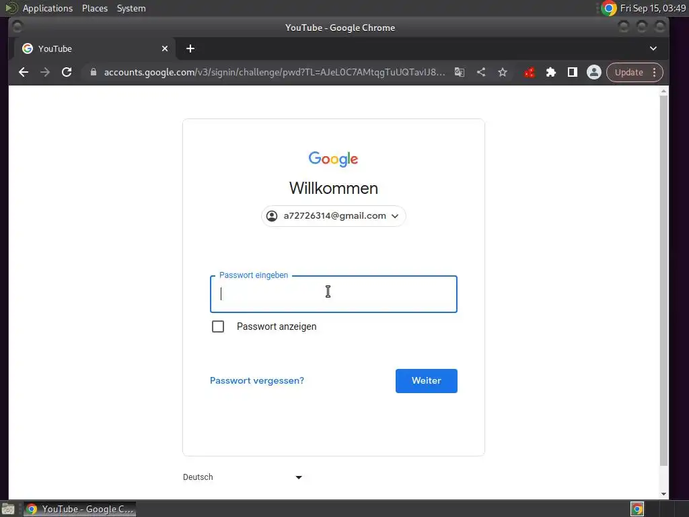The height and width of the screenshot is (517, 689).
Task: Open the Extensions puzzle piece menu
Action: (x=551, y=72)
